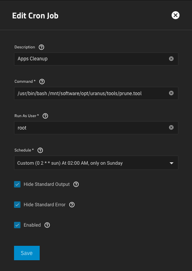View help tooltip for Enabled option
The width and height of the screenshot is (192, 271).
tap(47, 225)
